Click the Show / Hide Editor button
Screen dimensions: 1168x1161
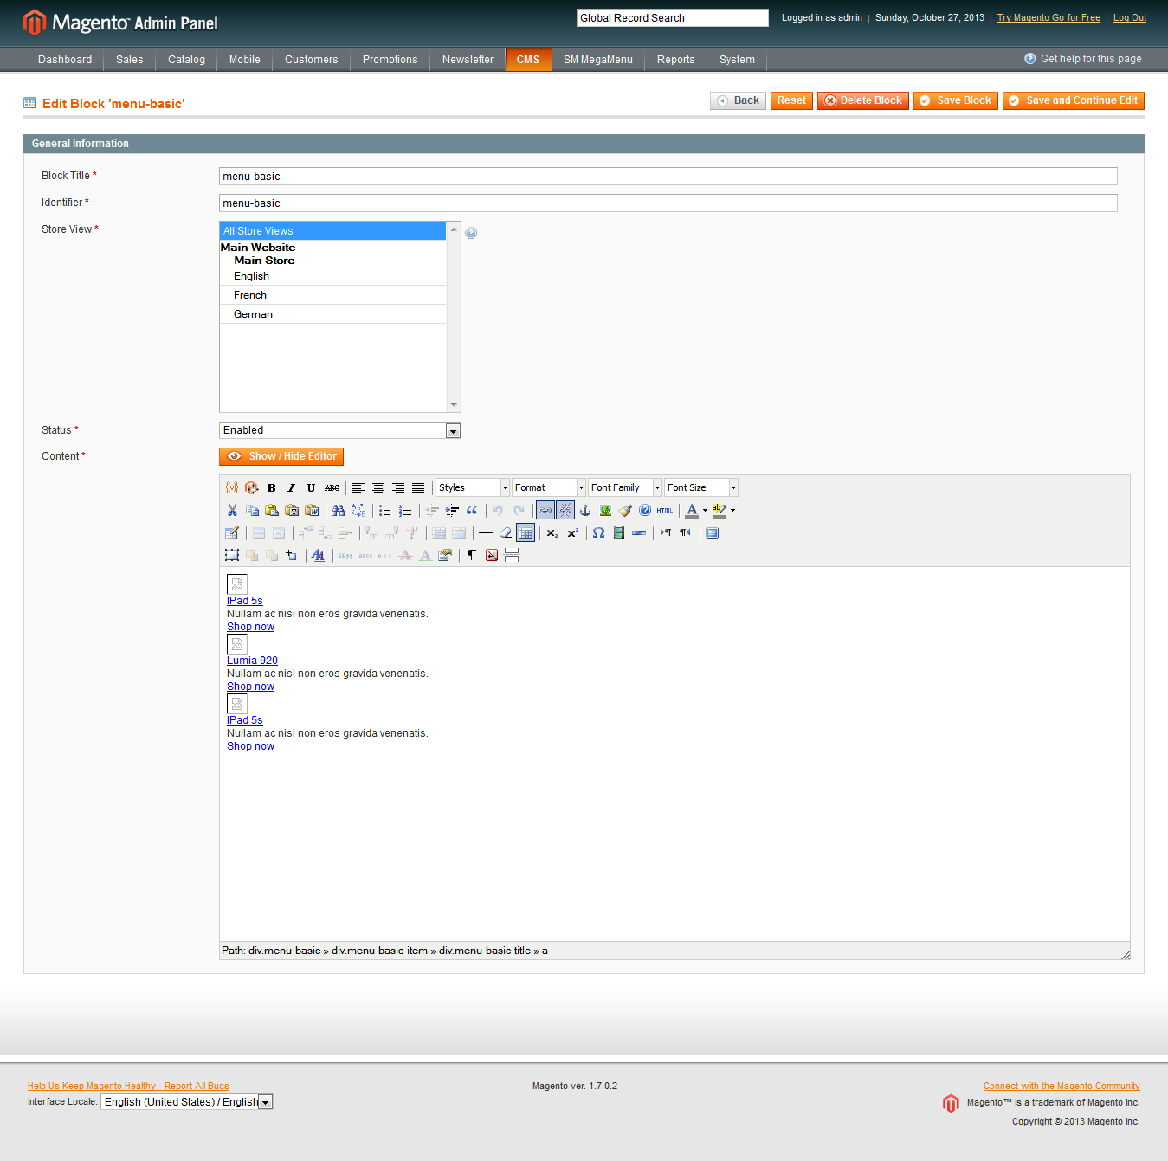point(281,457)
